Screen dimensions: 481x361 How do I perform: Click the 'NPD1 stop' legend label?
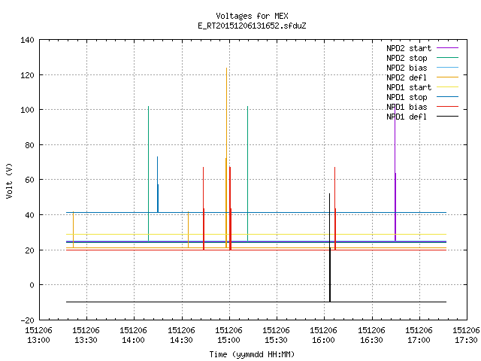407,97
